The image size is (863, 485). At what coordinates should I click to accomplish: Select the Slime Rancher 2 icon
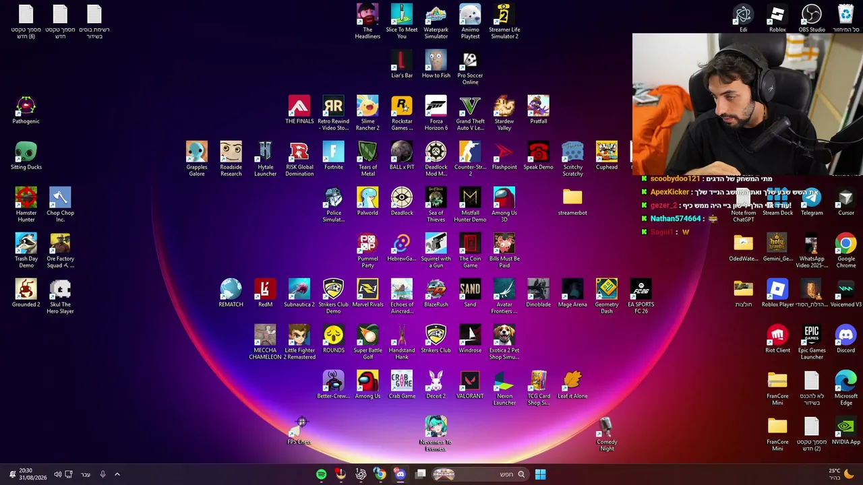367,113
